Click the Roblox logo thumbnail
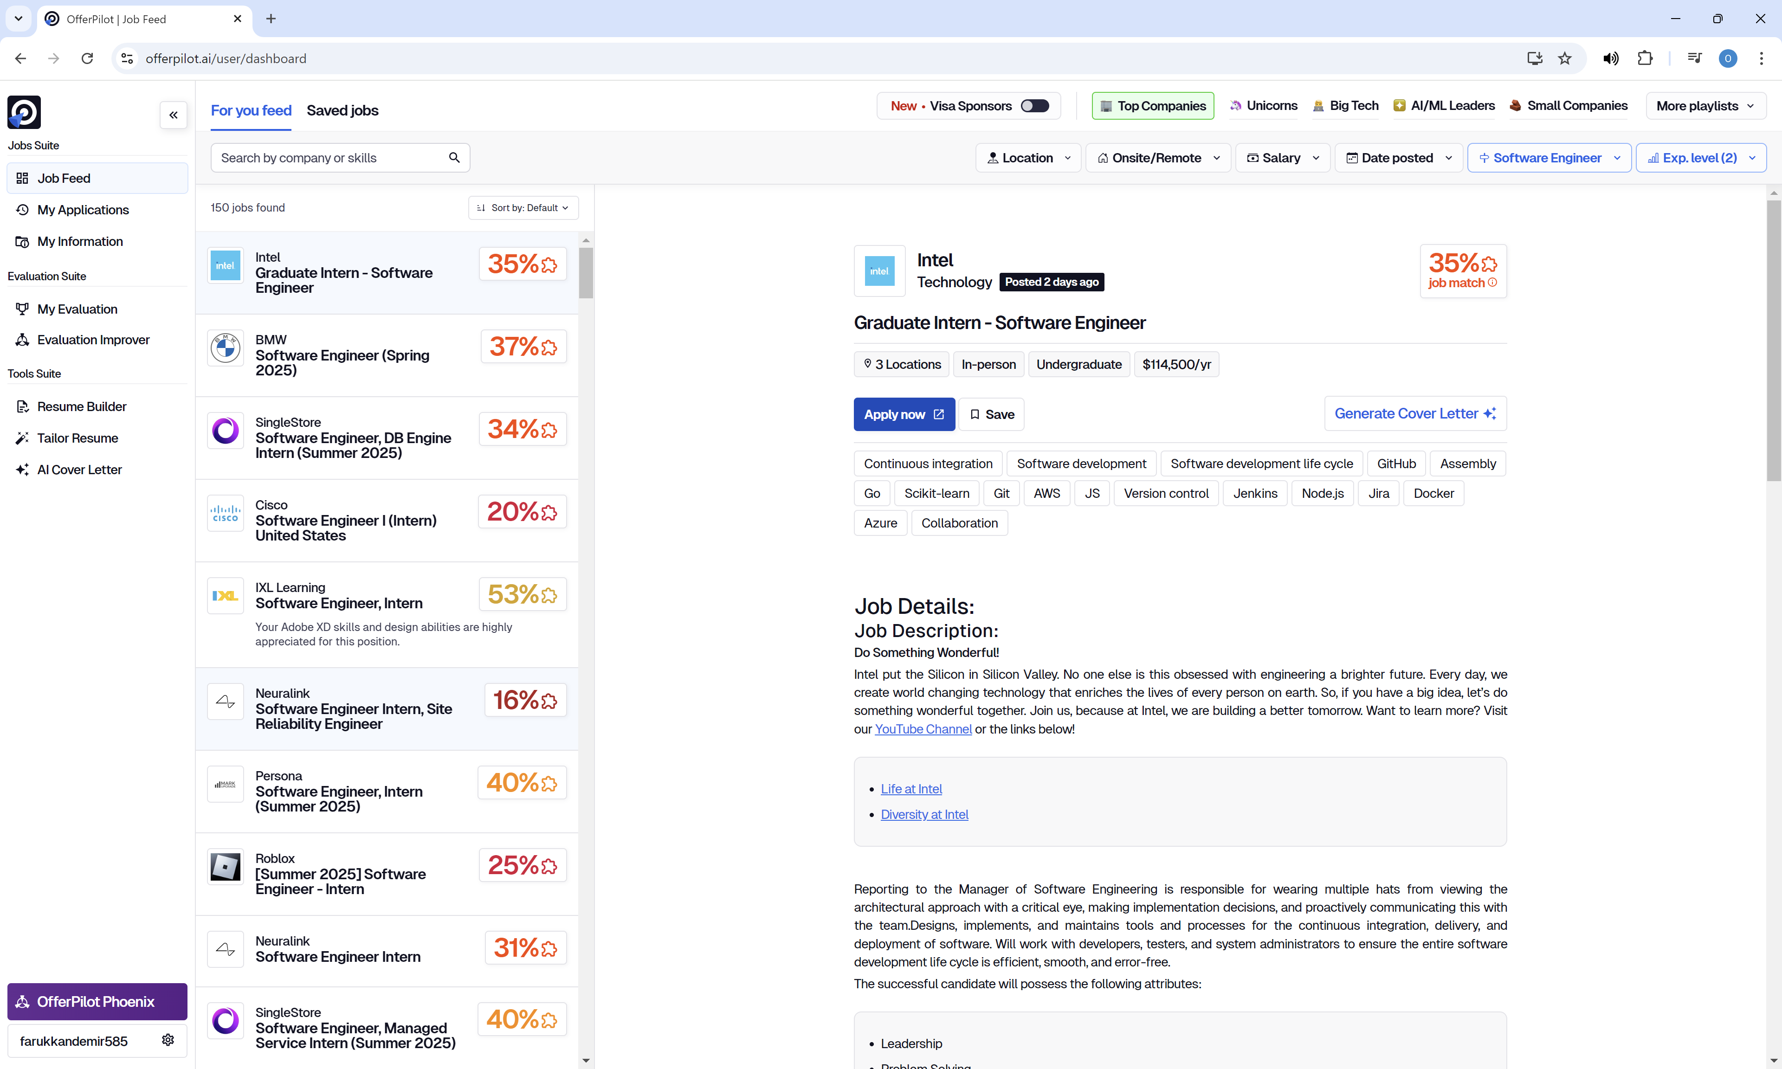Viewport: 1782px width, 1069px height. [x=226, y=867]
